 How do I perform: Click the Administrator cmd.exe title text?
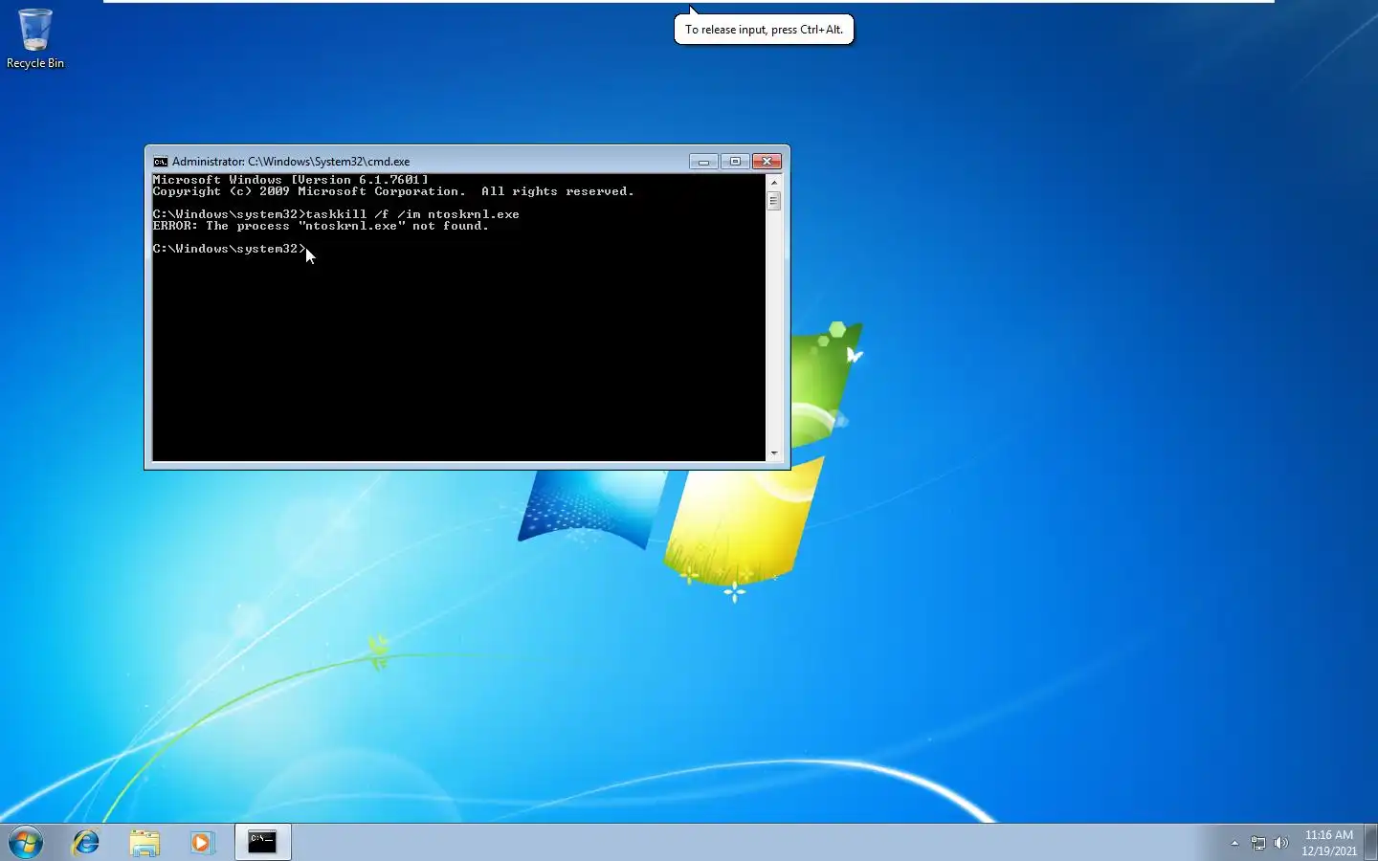coord(291,162)
